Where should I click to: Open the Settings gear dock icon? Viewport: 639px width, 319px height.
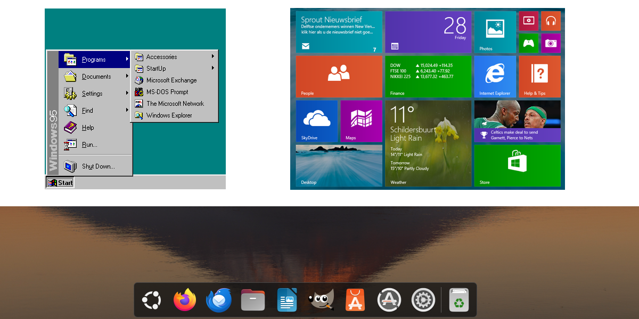[423, 300]
